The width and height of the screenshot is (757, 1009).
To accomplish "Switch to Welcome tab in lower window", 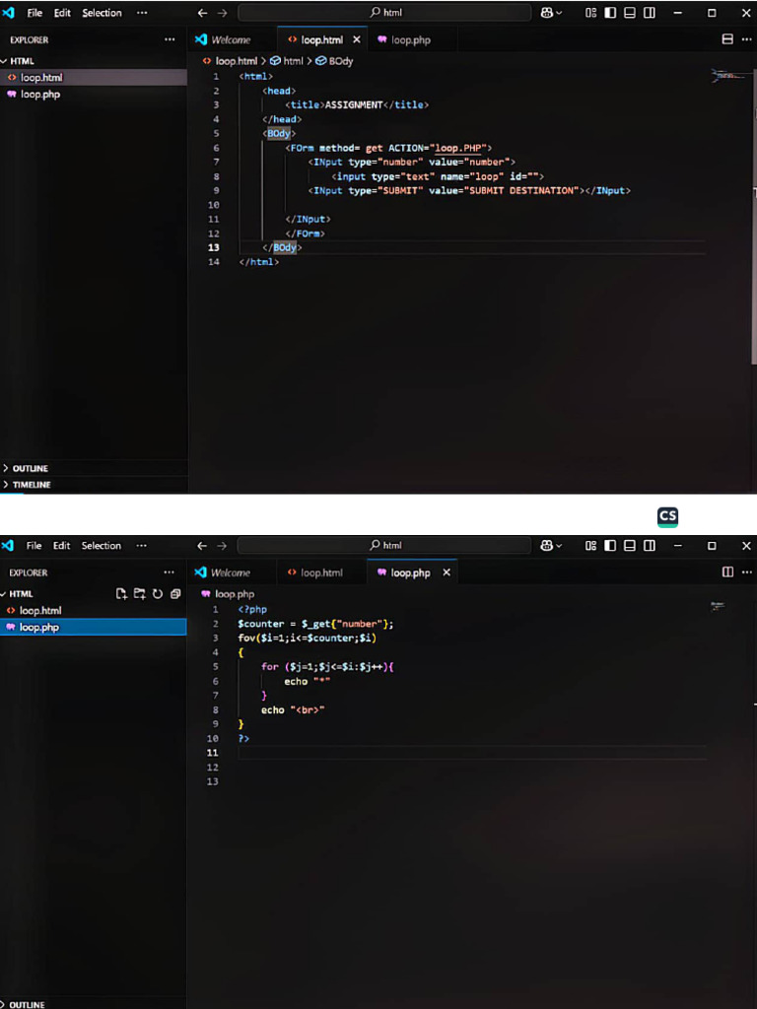I will pyautogui.click(x=230, y=572).
